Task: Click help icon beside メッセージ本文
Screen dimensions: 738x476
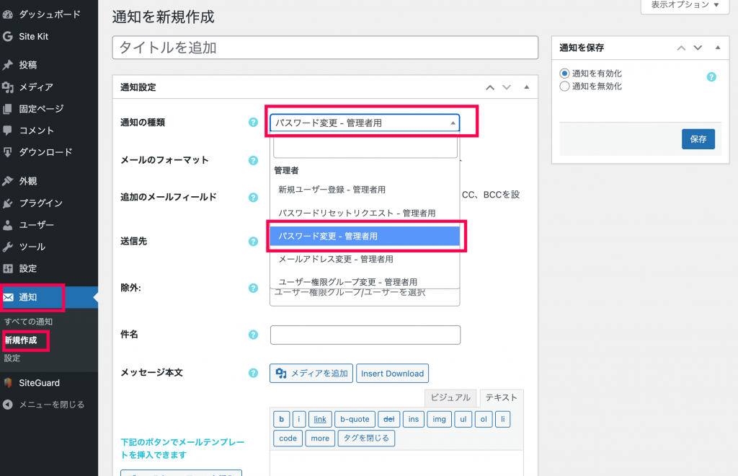Action: [x=253, y=373]
